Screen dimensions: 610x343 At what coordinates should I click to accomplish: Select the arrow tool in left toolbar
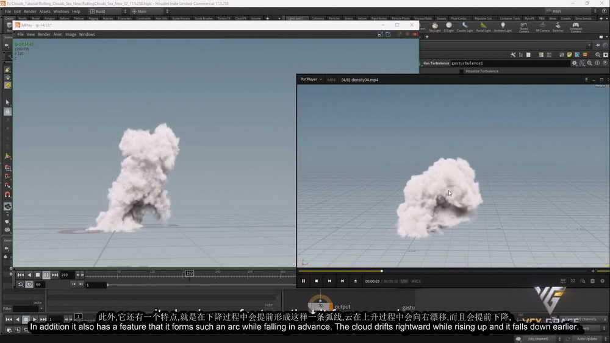tap(7, 102)
